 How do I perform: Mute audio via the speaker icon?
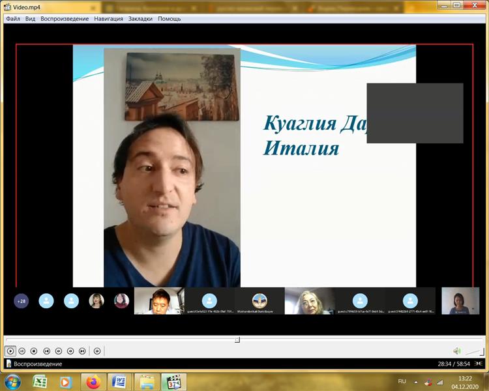tap(457, 351)
